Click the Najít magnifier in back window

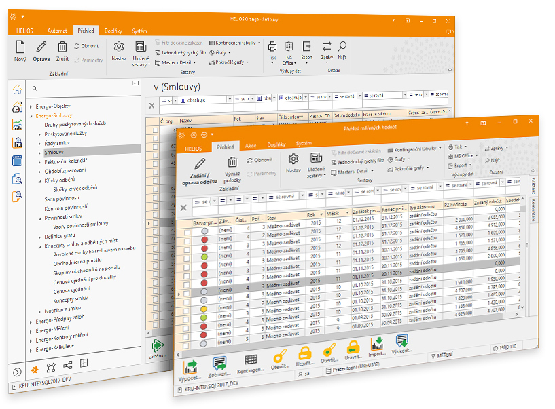pyautogui.click(x=342, y=46)
